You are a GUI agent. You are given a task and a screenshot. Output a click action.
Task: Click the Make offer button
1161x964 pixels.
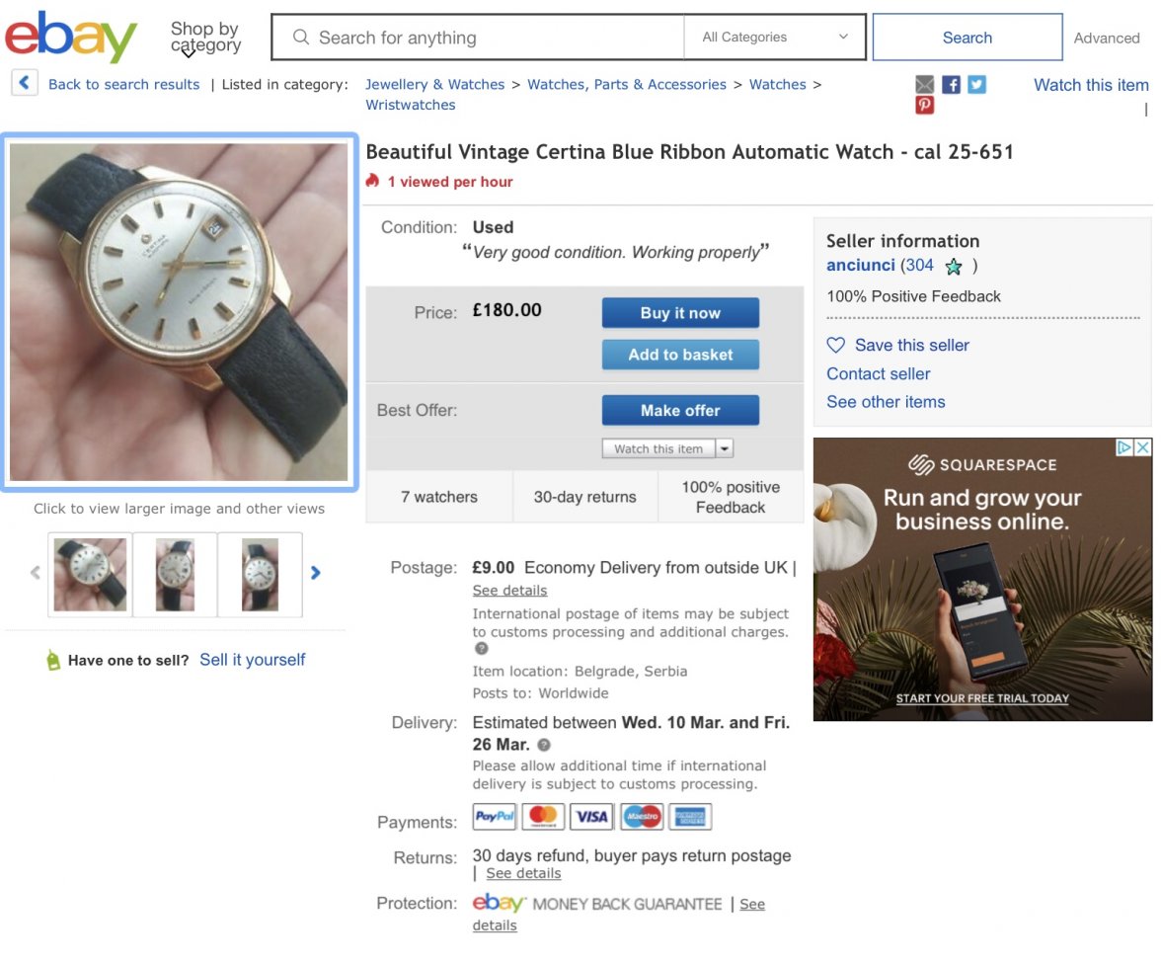(x=680, y=410)
